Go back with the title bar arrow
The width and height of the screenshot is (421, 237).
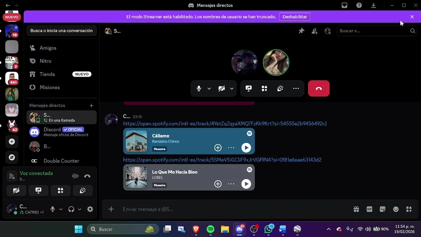8,5
